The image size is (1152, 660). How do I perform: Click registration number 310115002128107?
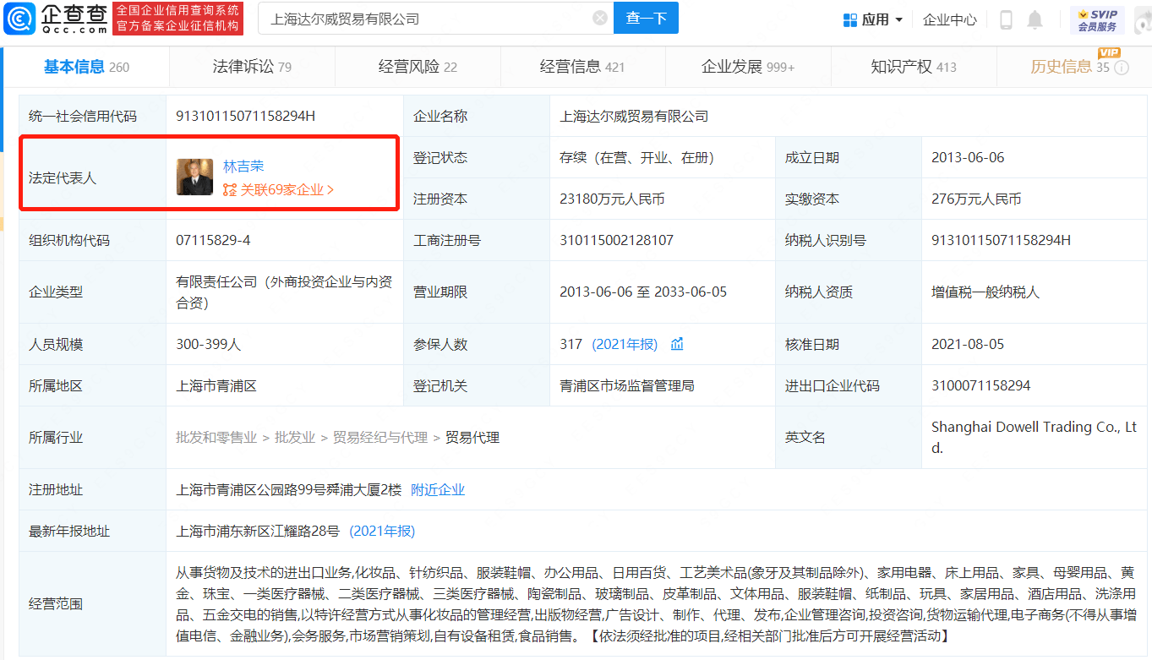pos(616,240)
